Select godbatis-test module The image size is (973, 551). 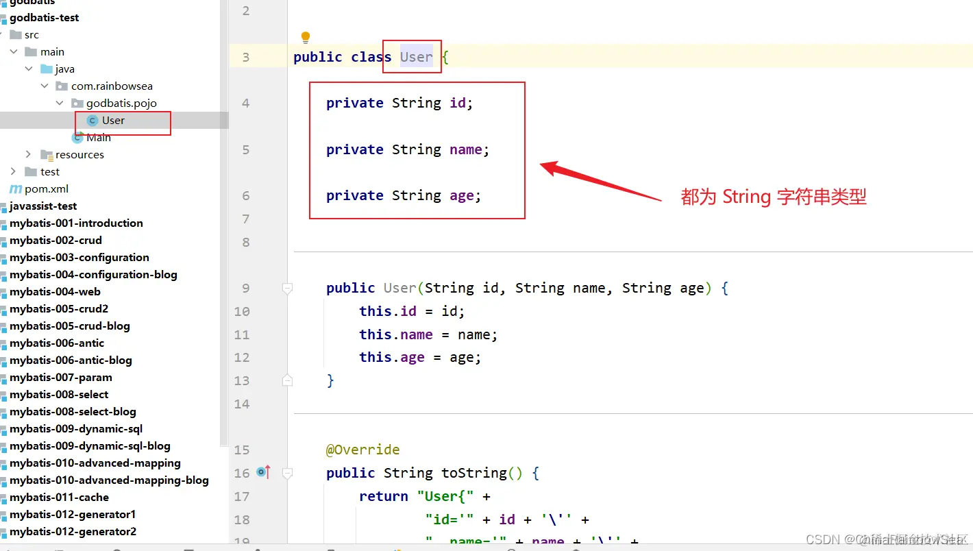[x=45, y=17]
